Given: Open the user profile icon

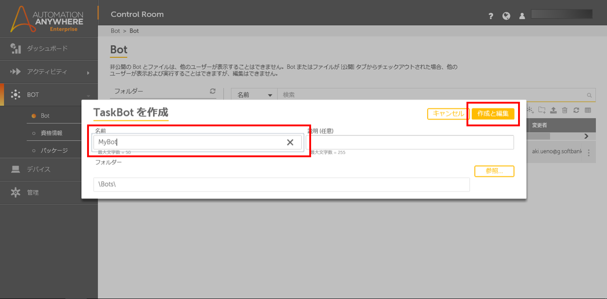Looking at the screenshot, I should pos(522,16).
